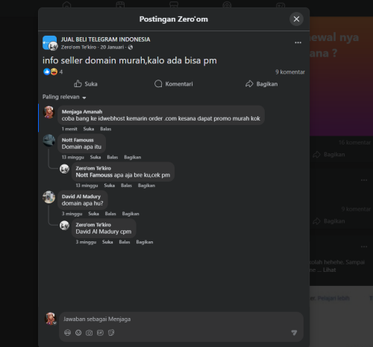Like the 'apa aja bre ku,cek pm' reply
The height and width of the screenshot is (347, 373).
point(110,185)
